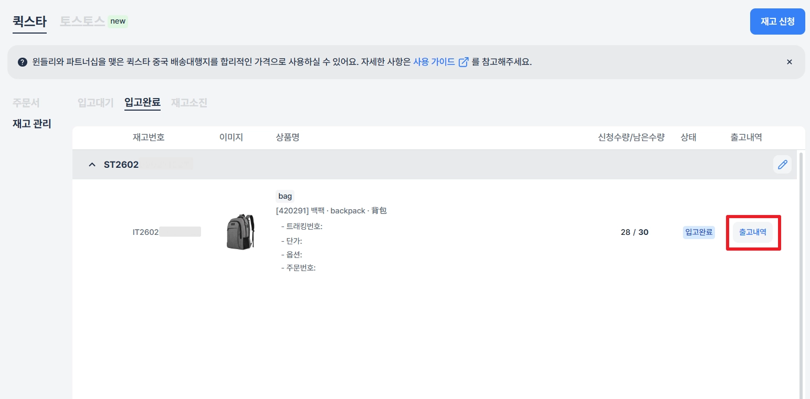810x399 pixels.
Task: Dismiss the info banner with X
Action: [789, 62]
